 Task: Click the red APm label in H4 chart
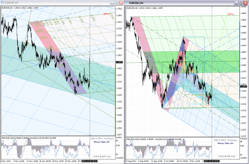pos(231,14)
